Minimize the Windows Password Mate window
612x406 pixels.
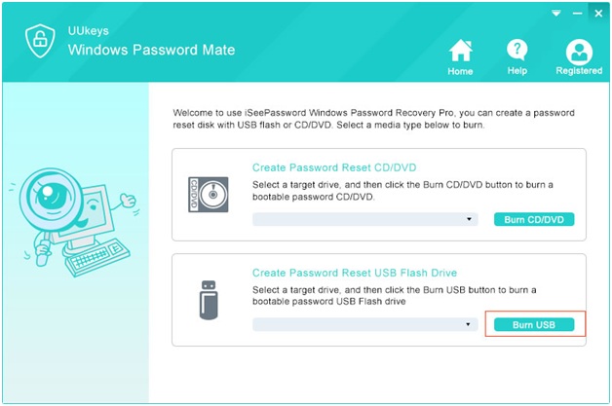[x=578, y=14]
